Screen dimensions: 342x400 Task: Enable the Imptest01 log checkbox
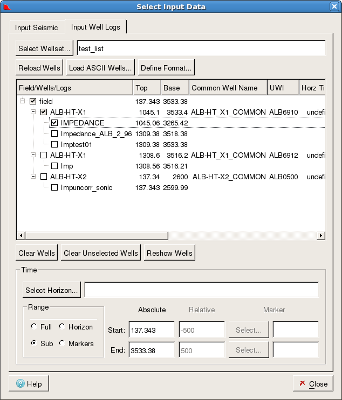54,144
